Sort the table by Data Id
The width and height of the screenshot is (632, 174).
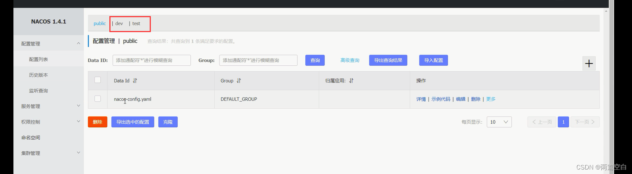135,81
